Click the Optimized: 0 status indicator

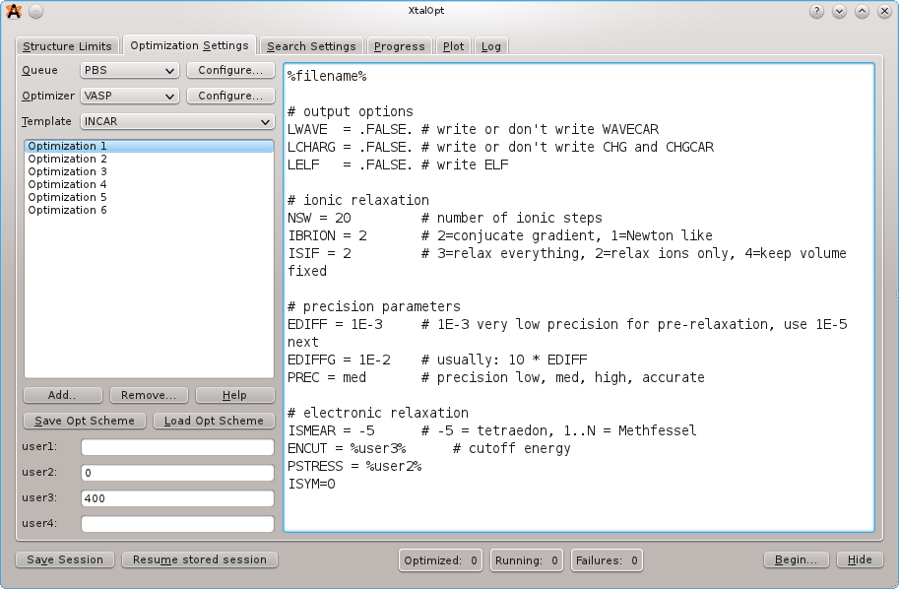tap(440, 560)
